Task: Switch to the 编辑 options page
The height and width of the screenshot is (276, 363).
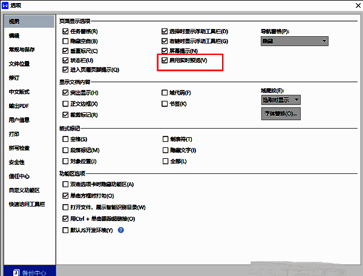Action: click(x=14, y=36)
